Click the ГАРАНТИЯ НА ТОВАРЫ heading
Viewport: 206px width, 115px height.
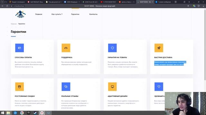tap(117, 57)
